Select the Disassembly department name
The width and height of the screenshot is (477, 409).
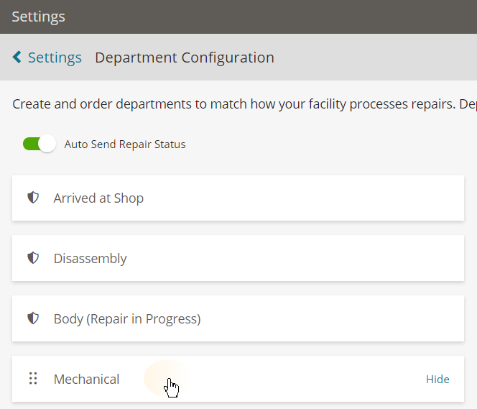point(90,259)
